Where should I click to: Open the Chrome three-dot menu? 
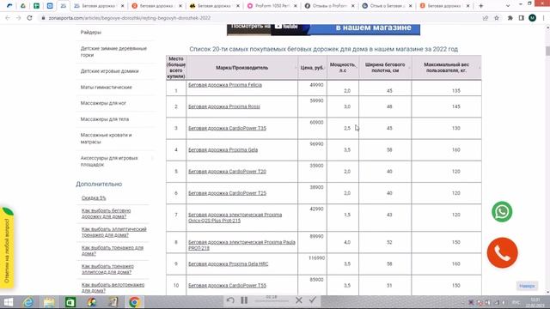click(x=543, y=18)
